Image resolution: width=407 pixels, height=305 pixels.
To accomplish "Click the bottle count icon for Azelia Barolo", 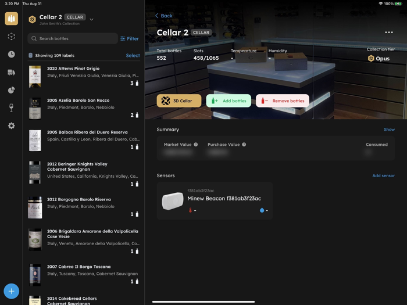I will point(137,115).
